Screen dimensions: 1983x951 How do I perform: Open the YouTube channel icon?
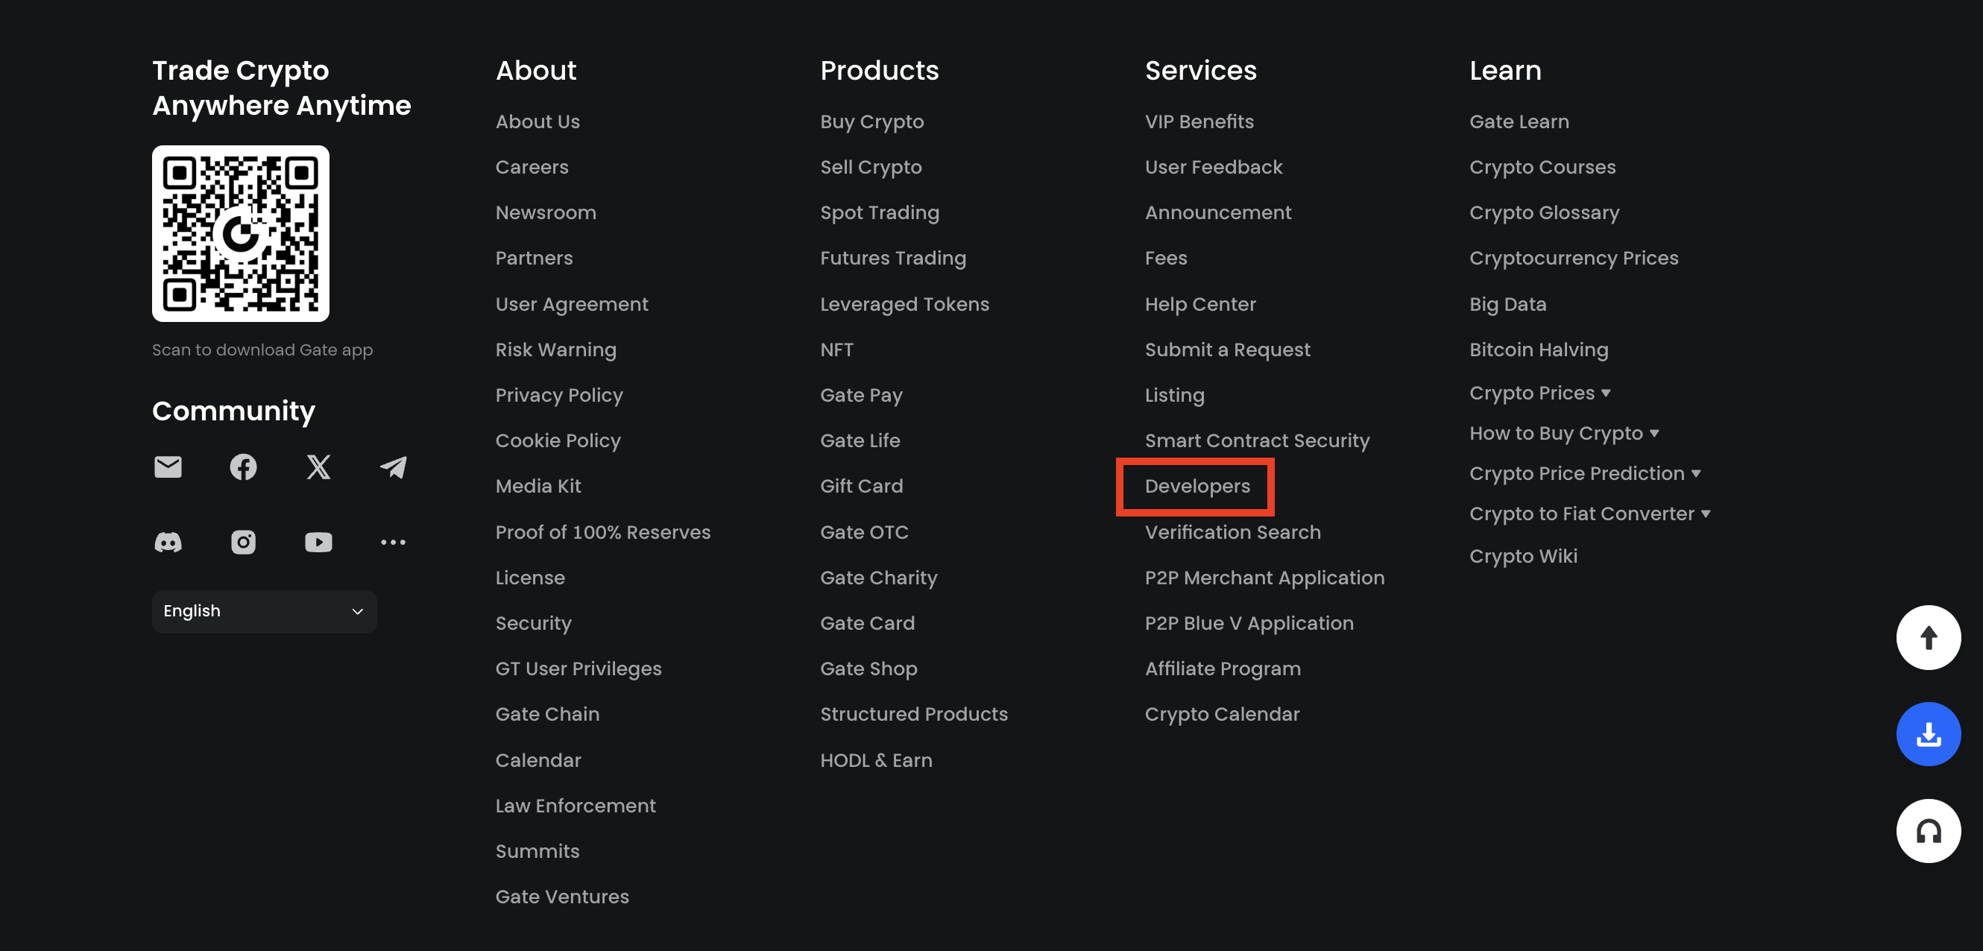pyautogui.click(x=318, y=543)
